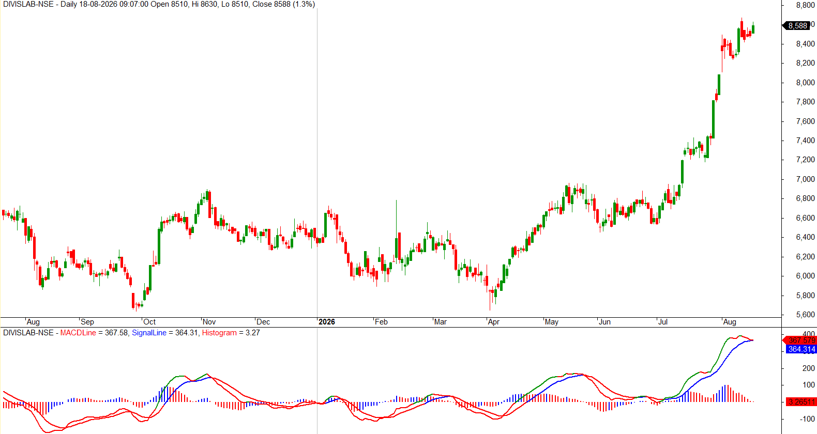Image resolution: width=817 pixels, height=434 pixels.
Task: Click the blue 364.314 signal value tag
Action: (x=801, y=349)
